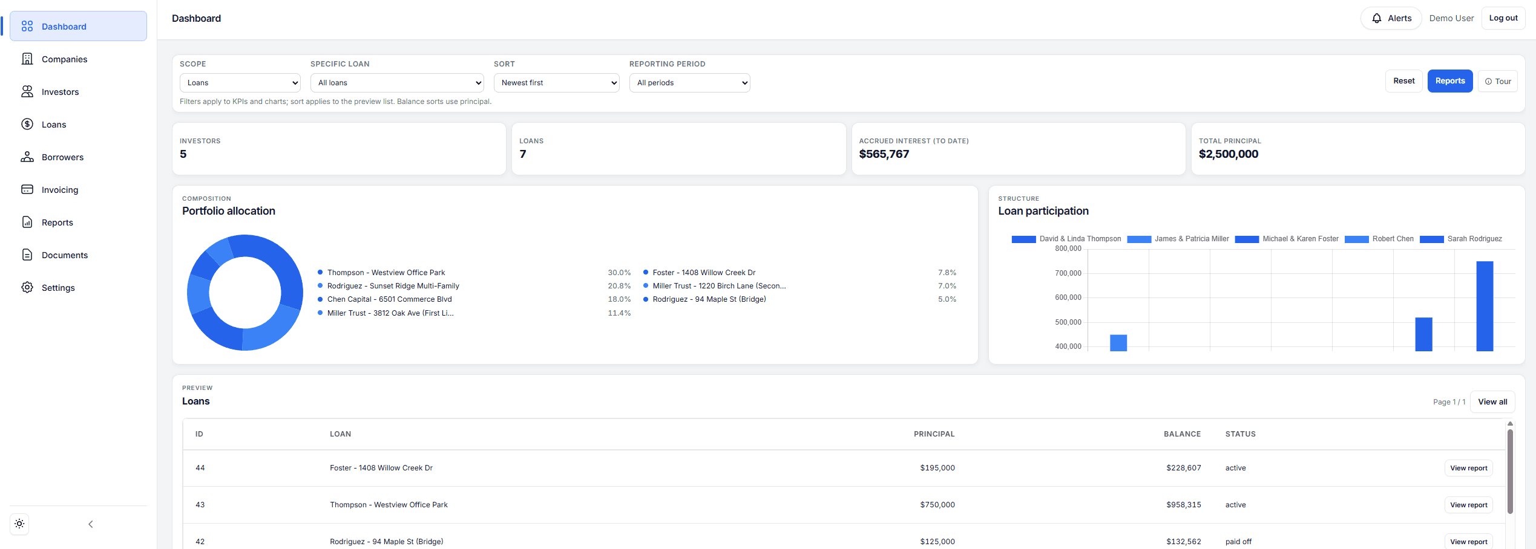
Task: Open Settings from the sidebar
Action: tap(58, 287)
